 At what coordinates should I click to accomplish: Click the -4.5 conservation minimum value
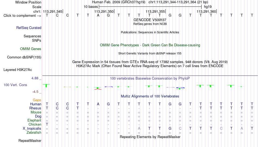click(35, 92)
